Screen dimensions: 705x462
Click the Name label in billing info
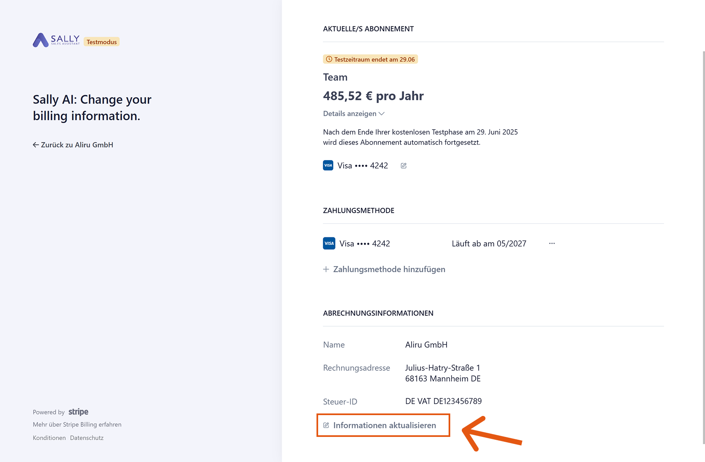click(334, 345)
